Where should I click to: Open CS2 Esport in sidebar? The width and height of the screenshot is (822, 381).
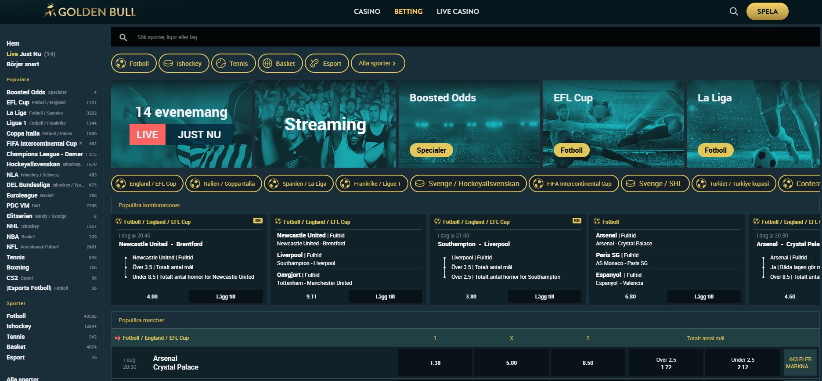pyautogui.click(x=51, y=278)
